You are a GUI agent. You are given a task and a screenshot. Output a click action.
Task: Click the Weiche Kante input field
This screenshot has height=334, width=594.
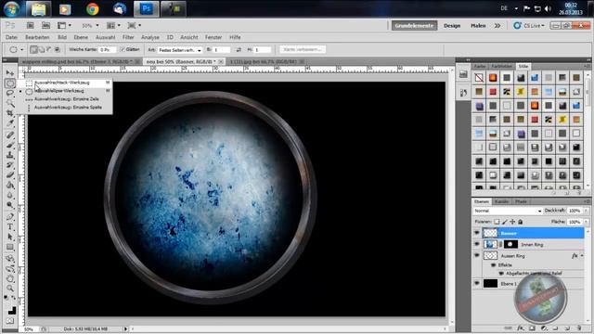coord(108,49)
